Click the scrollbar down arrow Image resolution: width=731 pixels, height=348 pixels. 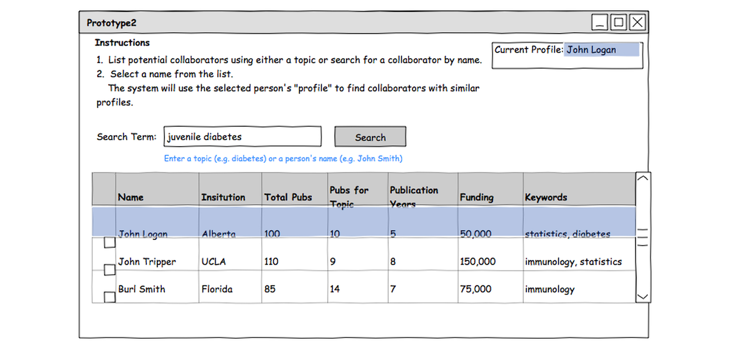(x=643, y=296)
